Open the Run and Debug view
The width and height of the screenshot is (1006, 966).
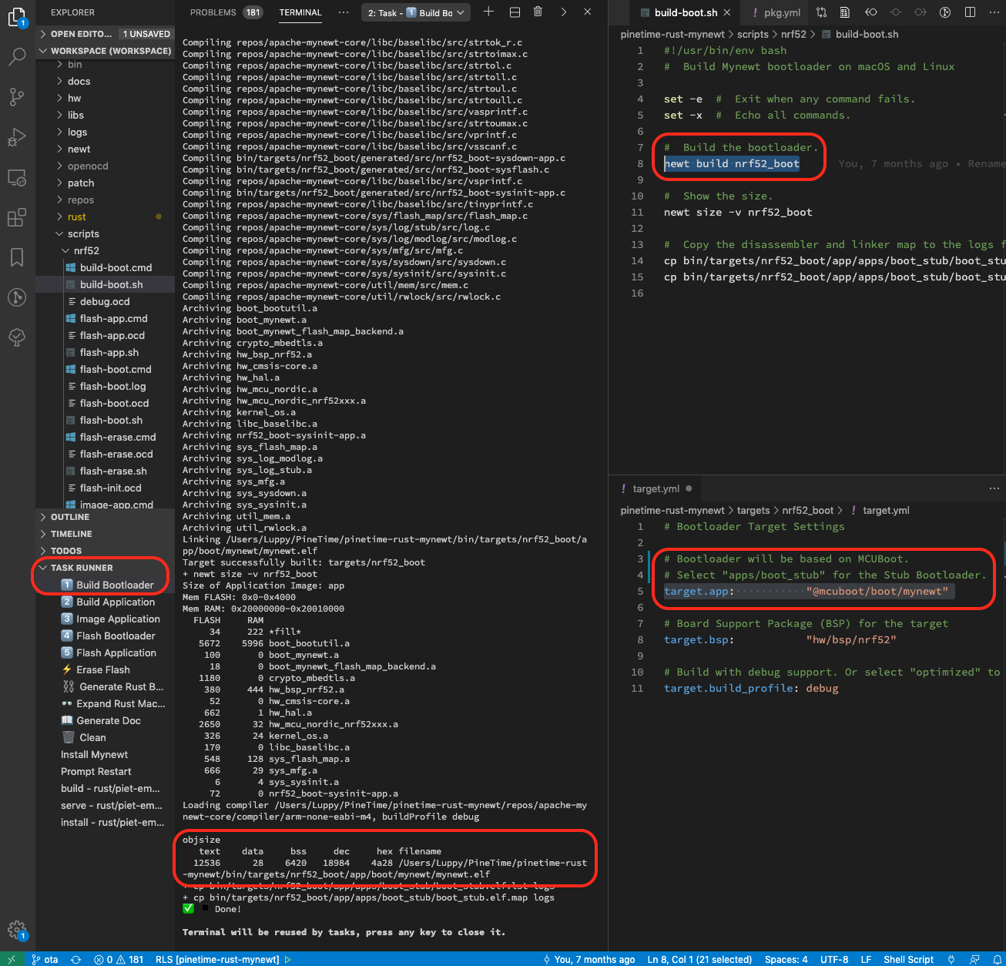pos(17,138)
